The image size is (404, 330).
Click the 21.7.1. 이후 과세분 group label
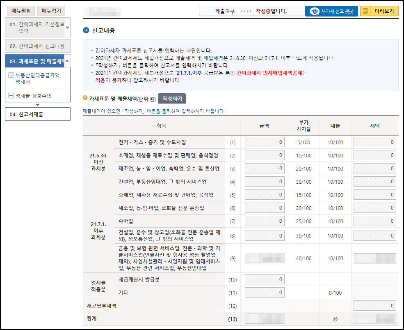[x=98, y=231]
